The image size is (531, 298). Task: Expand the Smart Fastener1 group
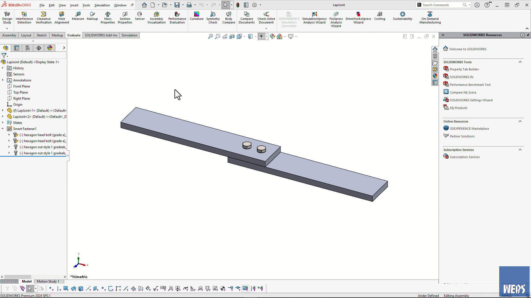point(3,128)
